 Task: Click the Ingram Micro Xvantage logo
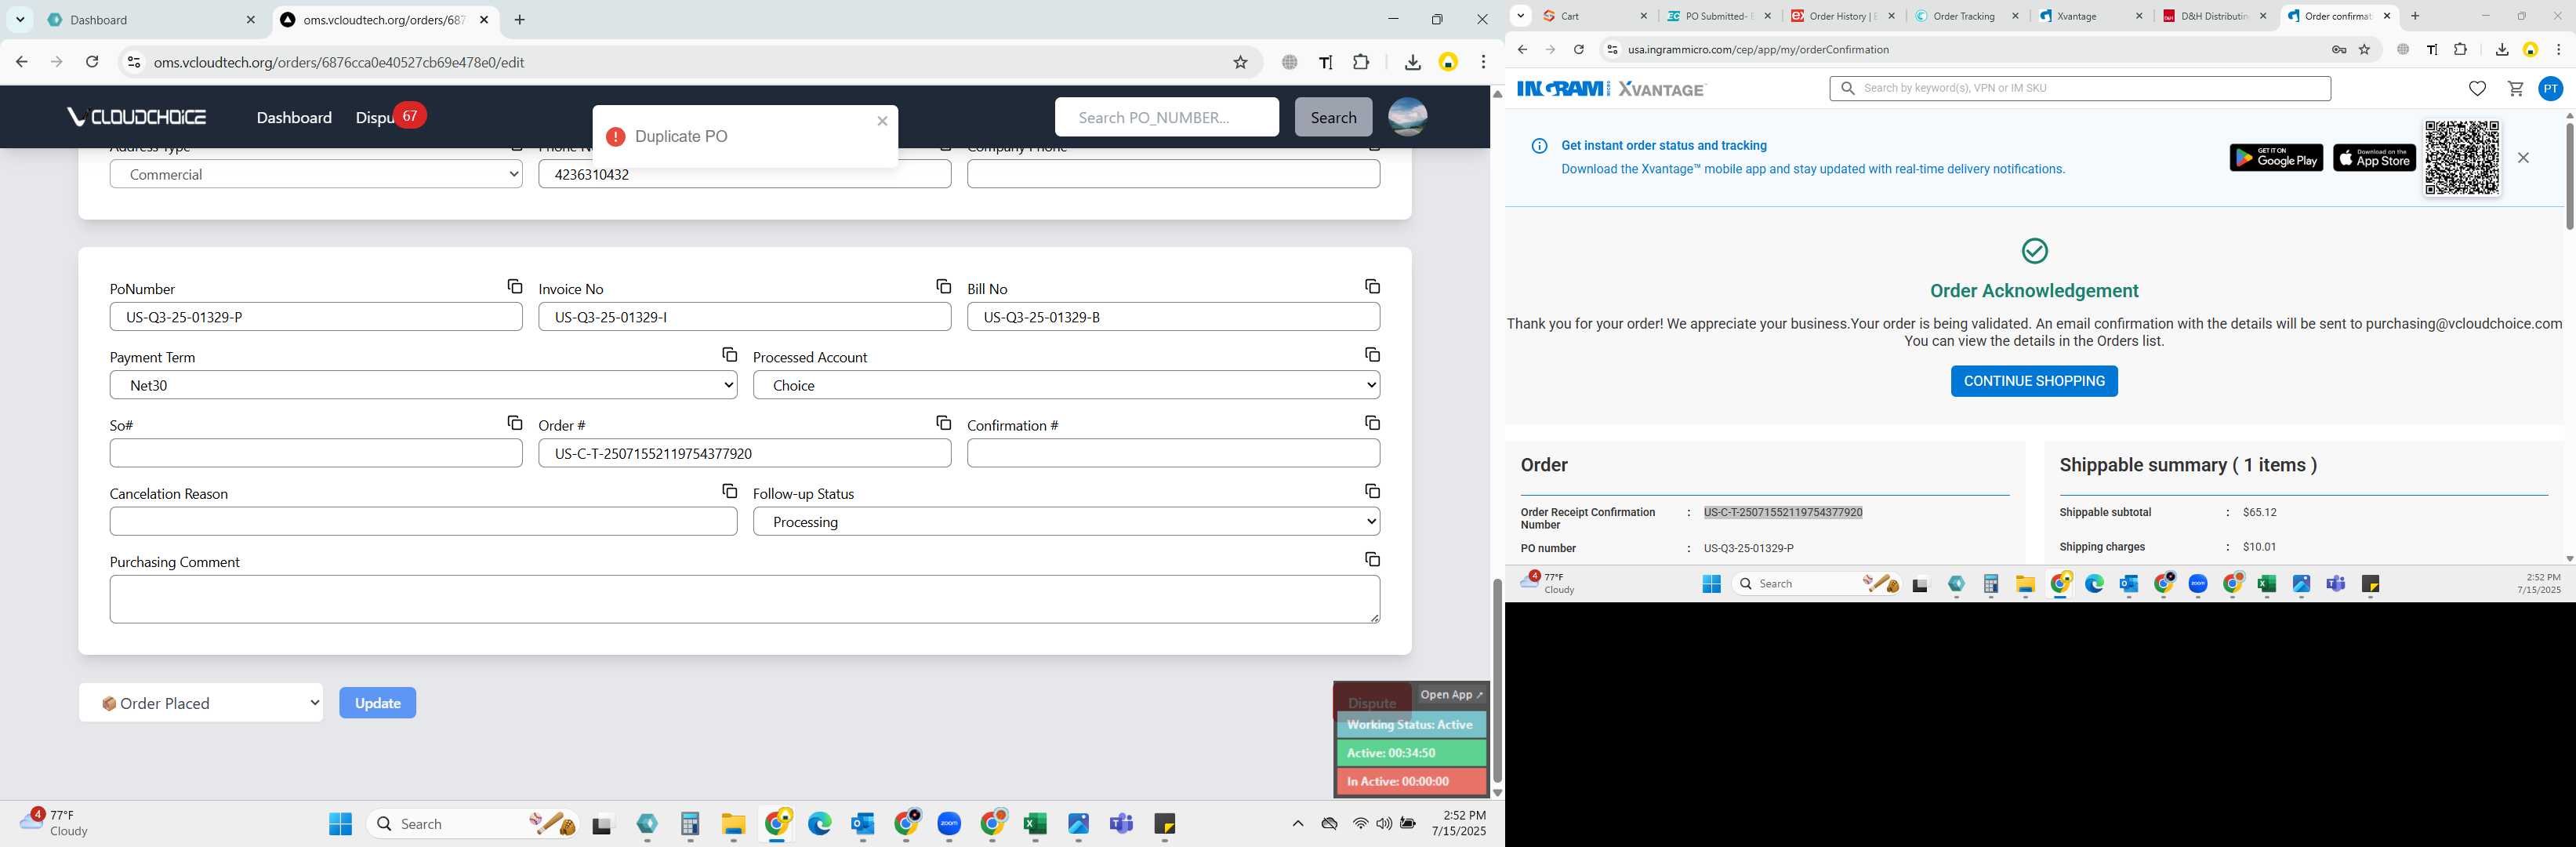[x=1611, y=89]
